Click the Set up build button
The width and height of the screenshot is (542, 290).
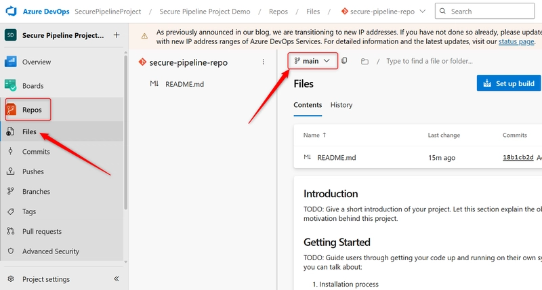509,83
